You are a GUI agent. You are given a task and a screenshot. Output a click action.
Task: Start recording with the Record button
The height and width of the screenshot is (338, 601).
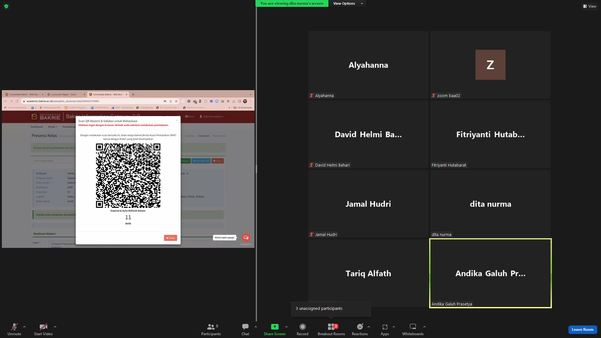coord(302,330)
